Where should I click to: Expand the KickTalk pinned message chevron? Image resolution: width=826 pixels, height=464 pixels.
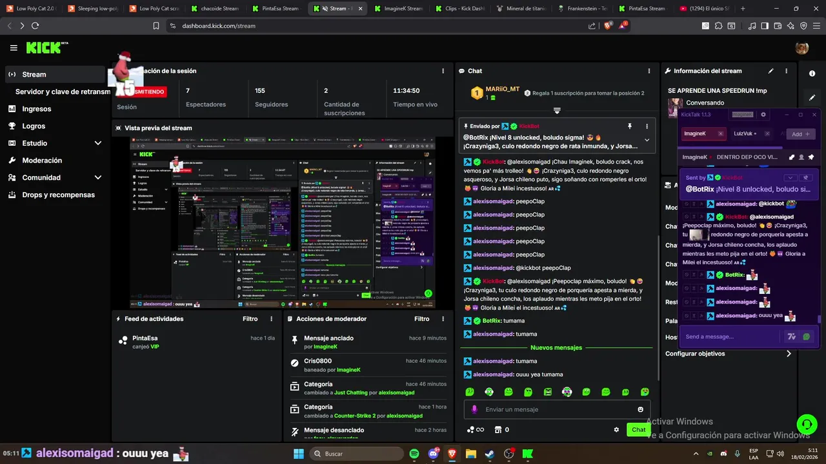790,178
